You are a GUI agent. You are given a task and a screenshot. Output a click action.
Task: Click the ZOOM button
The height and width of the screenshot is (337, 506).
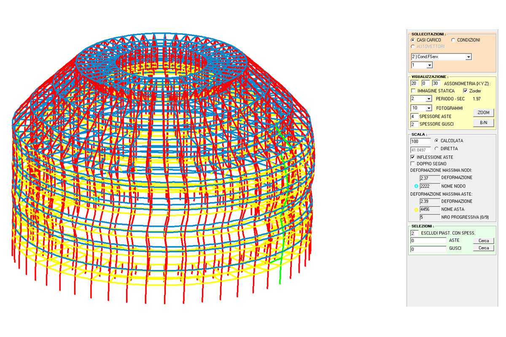484,113
